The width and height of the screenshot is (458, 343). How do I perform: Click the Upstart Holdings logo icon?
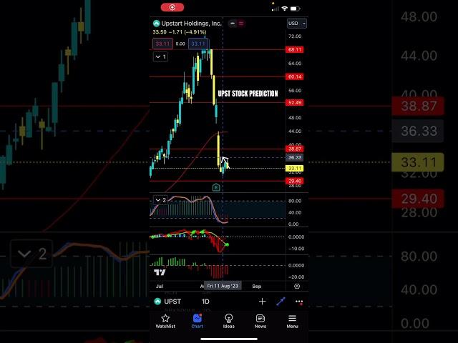tap(156, 24)
